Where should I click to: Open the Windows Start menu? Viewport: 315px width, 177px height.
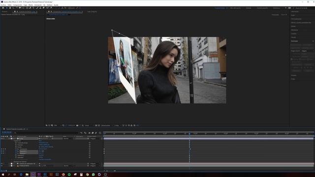(x=3, y=175)
